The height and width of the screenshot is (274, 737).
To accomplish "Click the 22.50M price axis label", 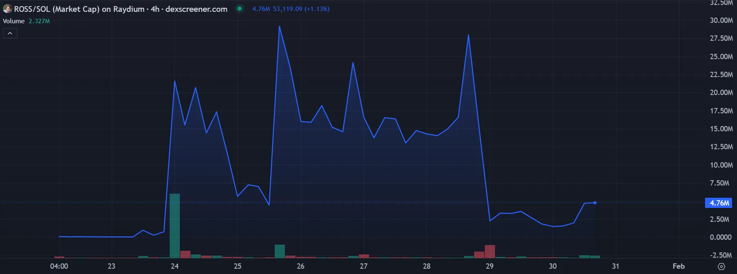I will coord(721,75).
